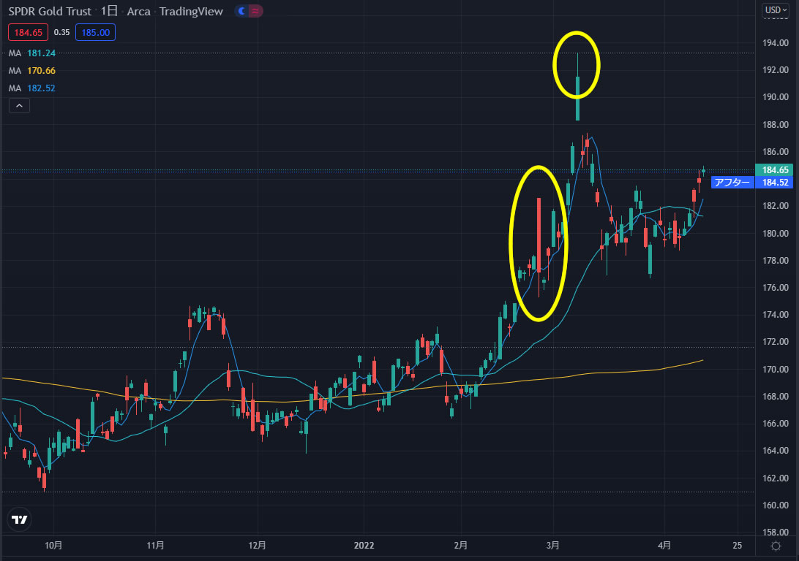Click the 194.00 level on price scale
This screenshot has height=561, width=799.
click(775, 42)
